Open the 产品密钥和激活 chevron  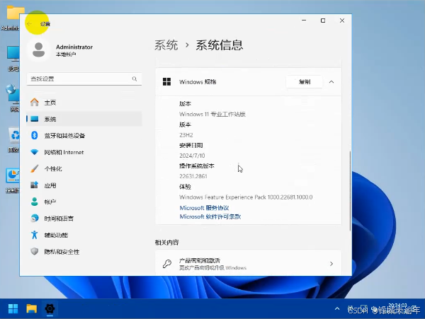(331, 264)
